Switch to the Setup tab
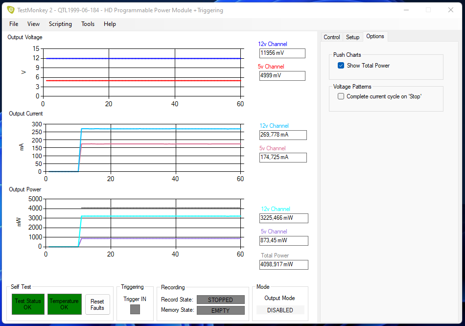465x326 pixels. coord(352,37)
